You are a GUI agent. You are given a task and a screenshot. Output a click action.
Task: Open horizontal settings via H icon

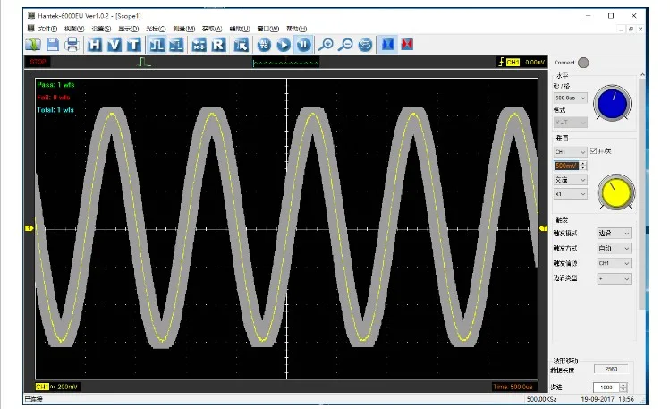[95, 45]
